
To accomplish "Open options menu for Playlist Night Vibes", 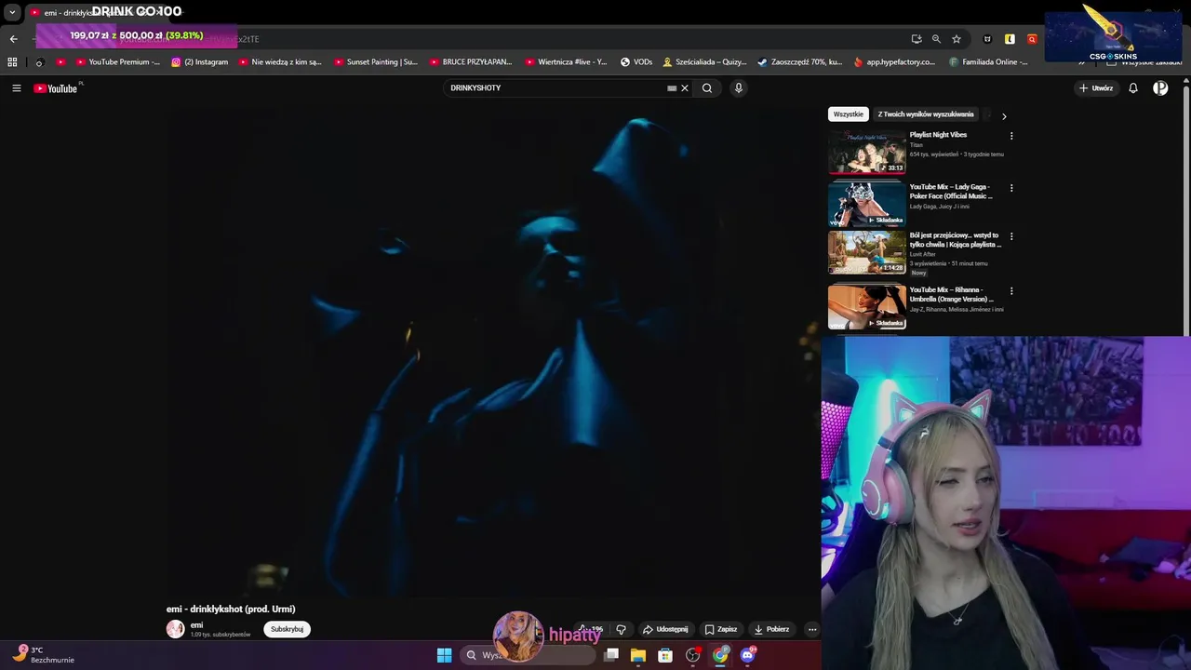I will pyautogui.click(x=1011, y=136).
